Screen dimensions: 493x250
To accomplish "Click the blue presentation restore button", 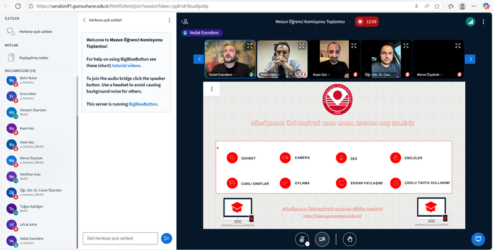I will coord(478,239).
